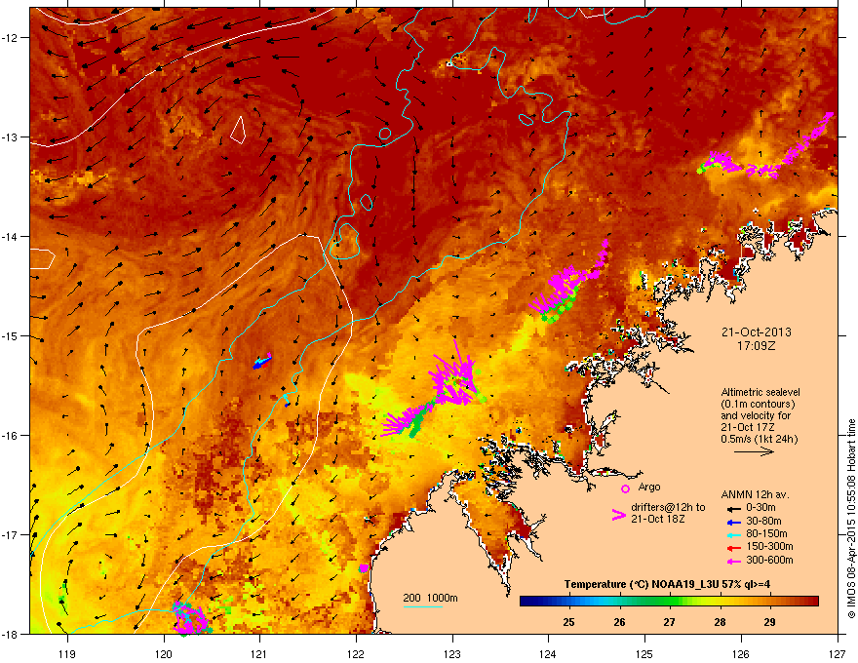Viewport: 858px width, 663px height.
Task: Click the '21-Oct-2013' date label
Action: click(x=757, y=332)
